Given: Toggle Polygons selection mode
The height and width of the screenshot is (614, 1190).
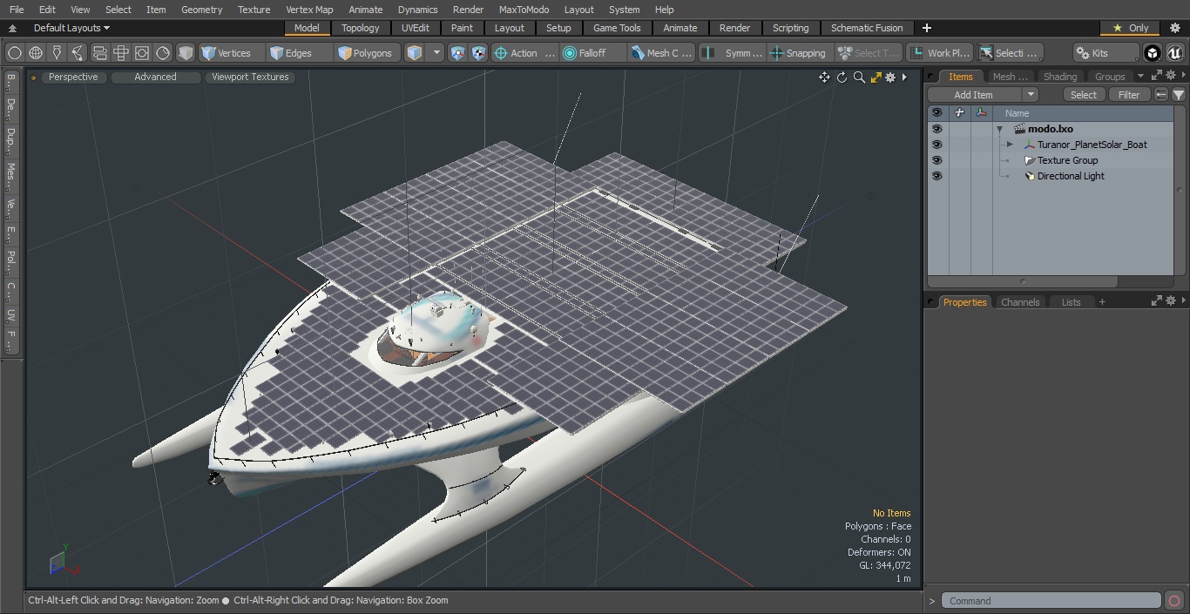Looking at the screenshot, I should tap(366, 53).
